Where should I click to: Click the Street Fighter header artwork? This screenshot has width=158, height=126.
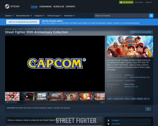130,46
